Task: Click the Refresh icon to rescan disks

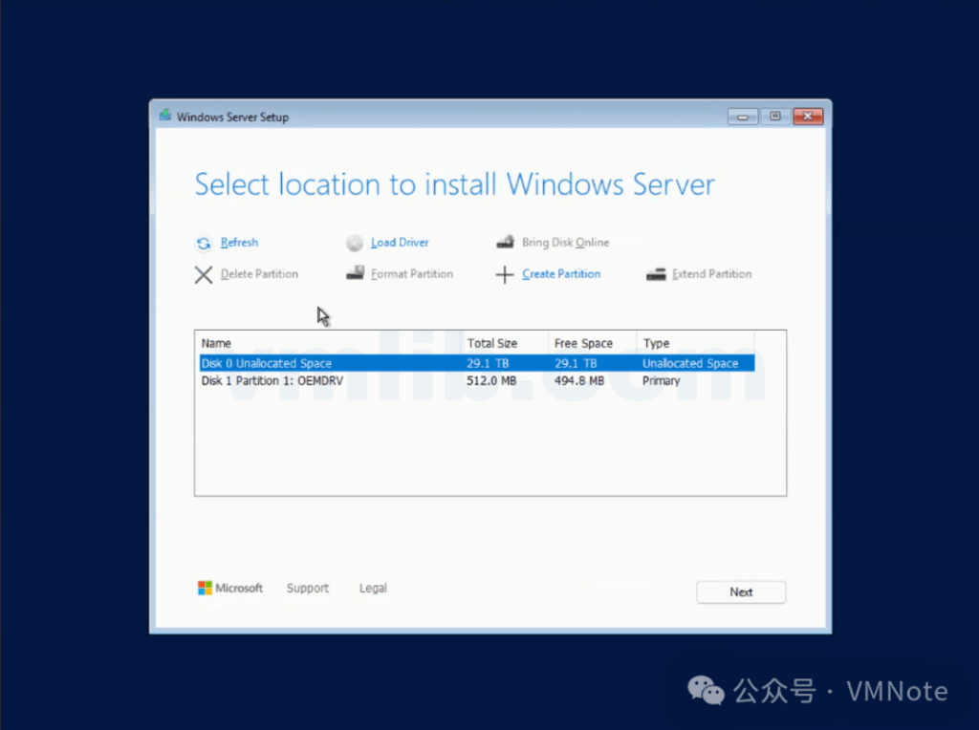Action: pyautogui.click(x=204, y=243)
